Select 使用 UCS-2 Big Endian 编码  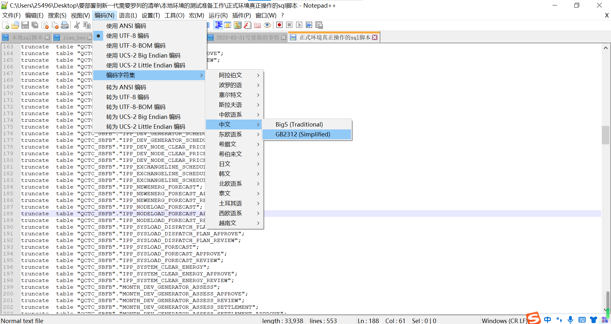pyautogui.click(x=150, y=55)
